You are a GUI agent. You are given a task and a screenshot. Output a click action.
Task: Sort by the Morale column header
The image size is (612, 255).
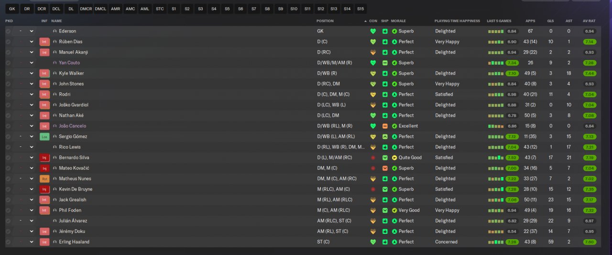tap(398, 21)
